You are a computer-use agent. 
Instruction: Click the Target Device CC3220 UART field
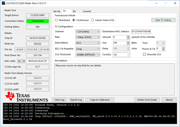pos(37,15)
